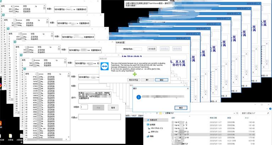The height and width of the screenshot is (145, 272).
Task: Click the 保存配置 button
Action: [152, 49]
